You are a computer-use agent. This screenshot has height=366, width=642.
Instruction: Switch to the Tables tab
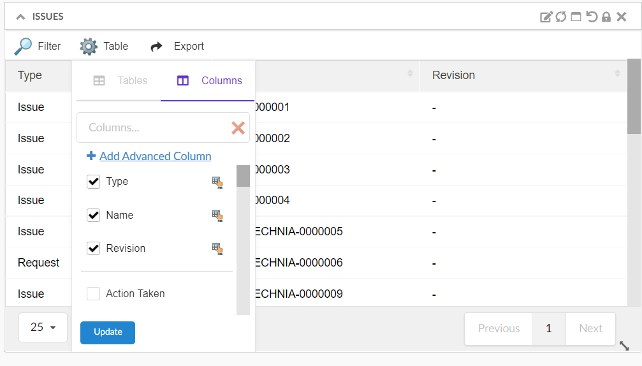coord(120,81)
